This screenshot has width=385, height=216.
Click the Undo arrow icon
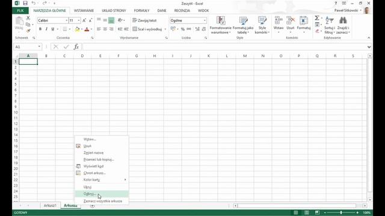point(34,3)
